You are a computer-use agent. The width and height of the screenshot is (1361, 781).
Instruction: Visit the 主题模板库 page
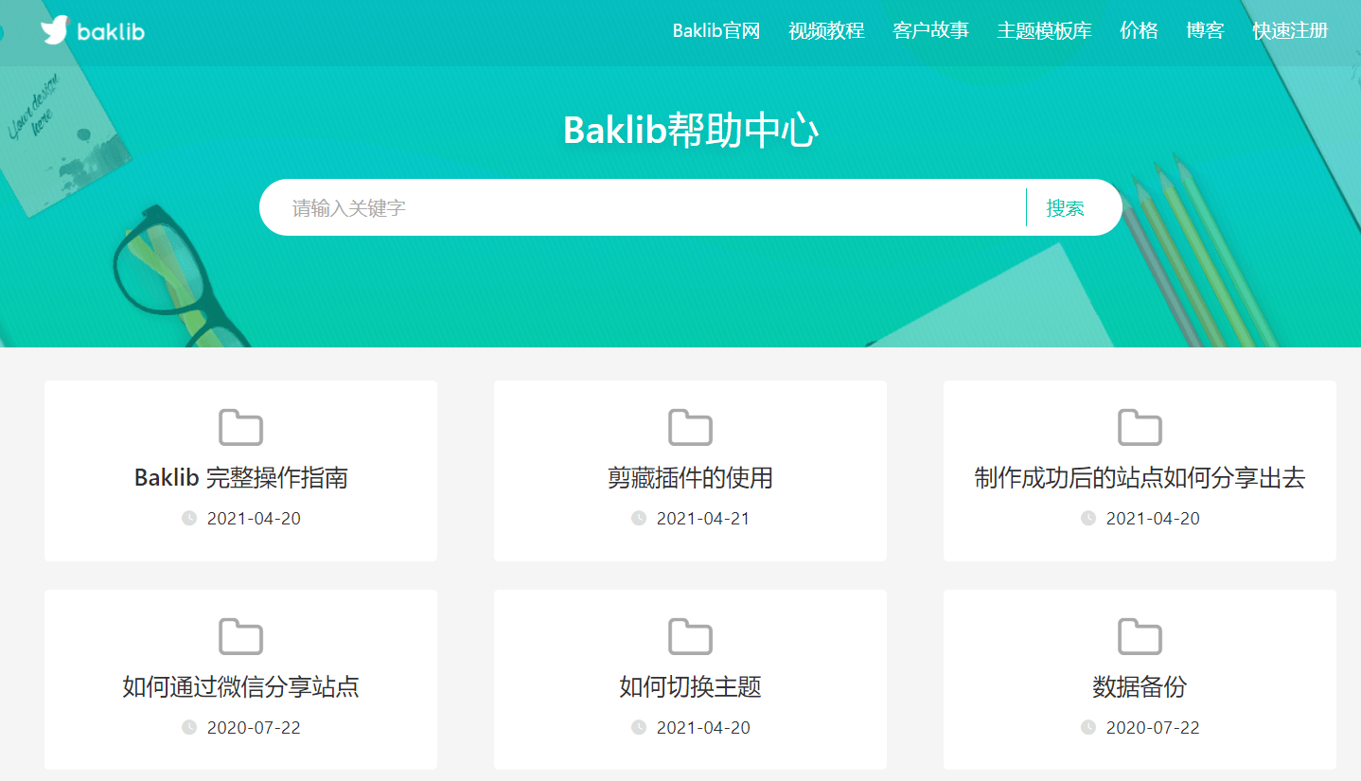click(x=1044, y=30)
